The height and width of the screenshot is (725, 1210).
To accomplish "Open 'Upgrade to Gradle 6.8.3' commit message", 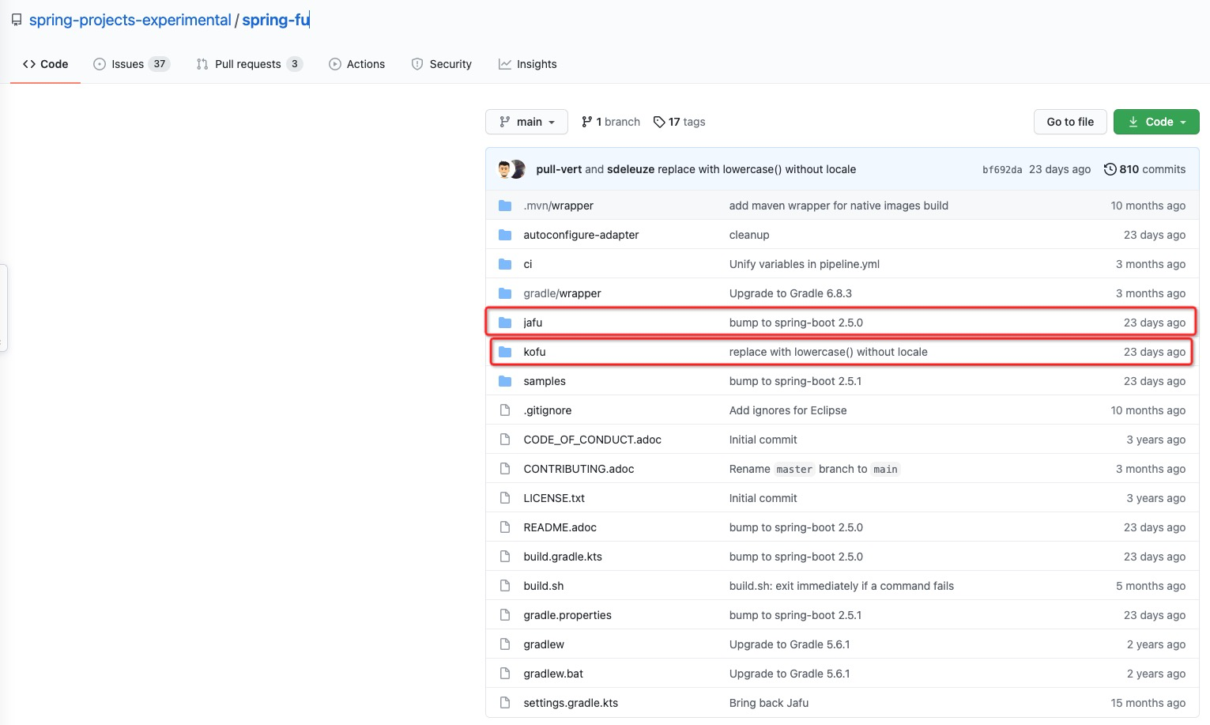I will [790, 293].
